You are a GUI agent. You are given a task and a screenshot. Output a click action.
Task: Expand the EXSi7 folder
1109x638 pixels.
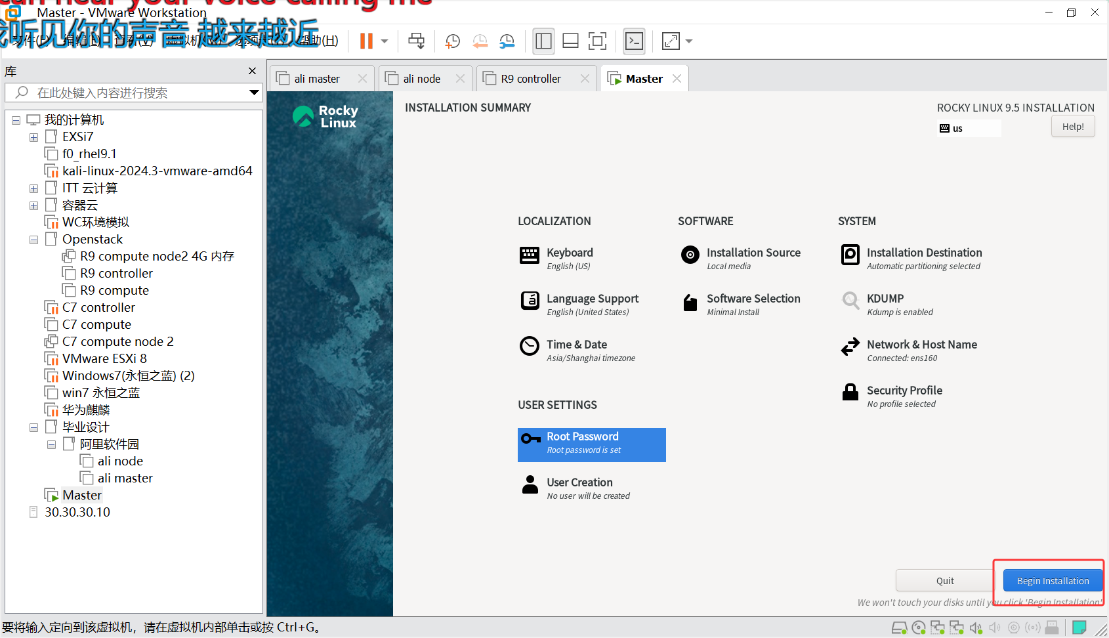coord(33,137)
